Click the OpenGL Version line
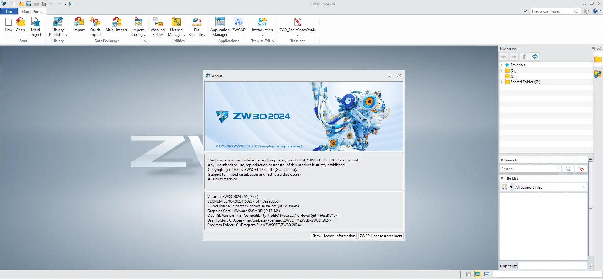 pyautogui.click(x=273, y=216)
